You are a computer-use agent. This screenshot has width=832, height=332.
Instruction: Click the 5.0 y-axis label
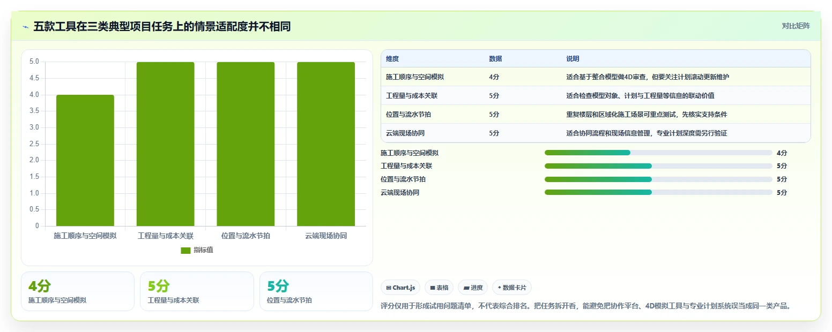[34, 62]
